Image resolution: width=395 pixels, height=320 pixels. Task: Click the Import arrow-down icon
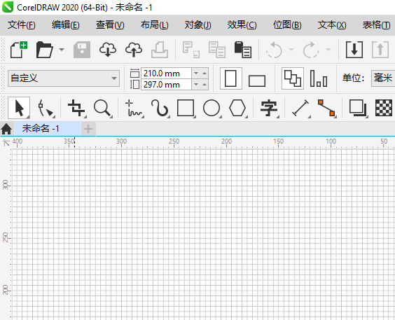click(x=354, y=50)
